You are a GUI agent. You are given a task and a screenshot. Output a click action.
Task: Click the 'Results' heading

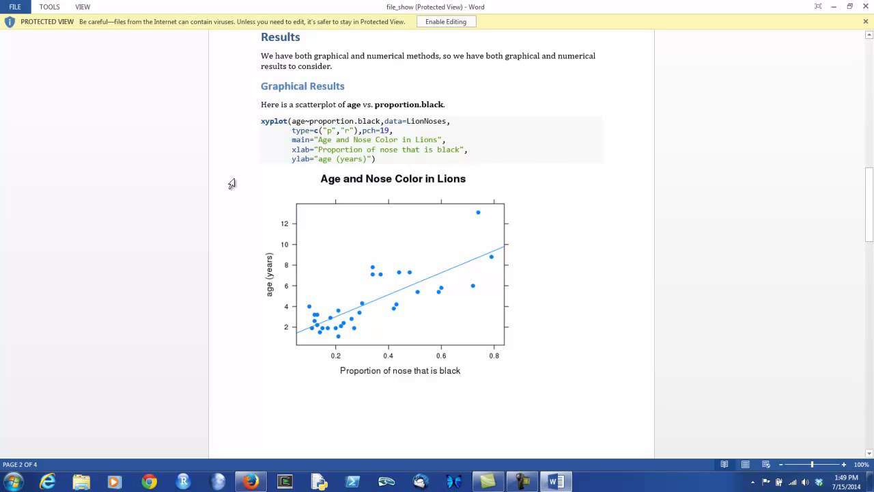(280, 37)
